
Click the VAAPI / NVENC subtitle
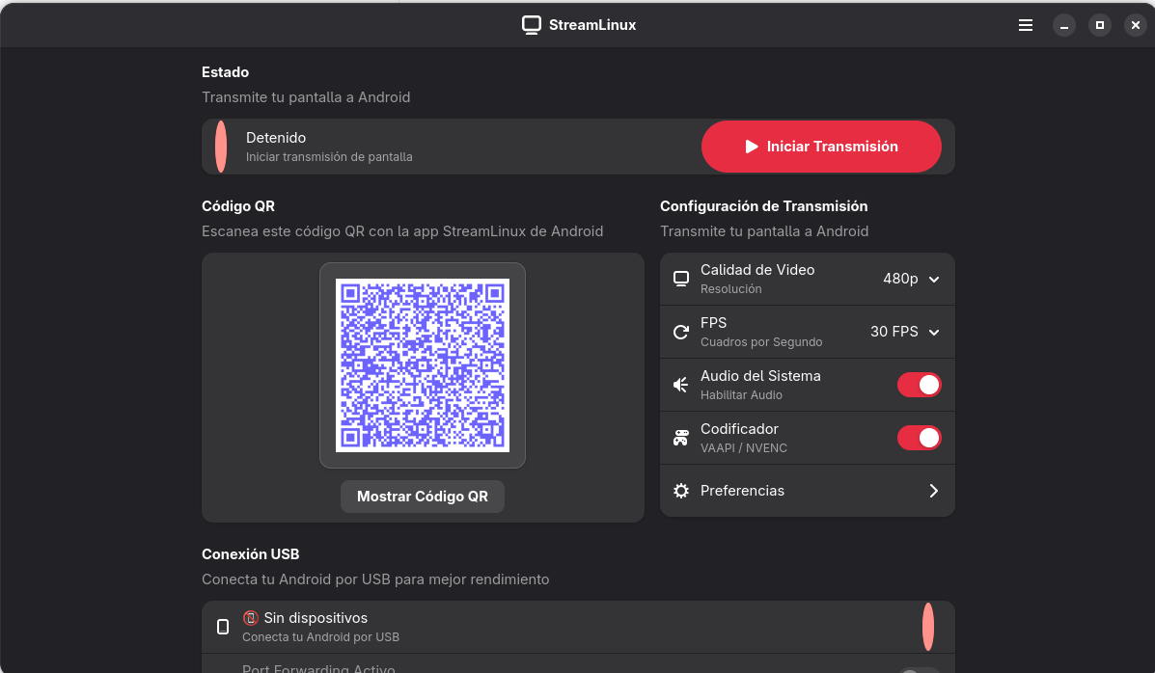click(743, 448)
